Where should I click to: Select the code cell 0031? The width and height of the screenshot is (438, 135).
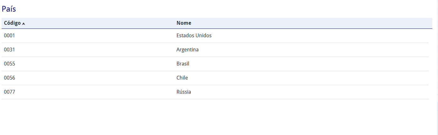[x=9, y=50]
